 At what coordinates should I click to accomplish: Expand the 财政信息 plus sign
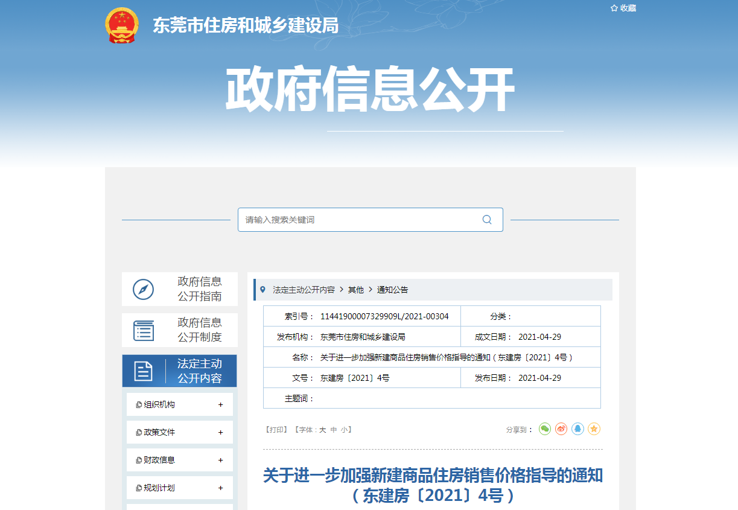pos(221,461)
